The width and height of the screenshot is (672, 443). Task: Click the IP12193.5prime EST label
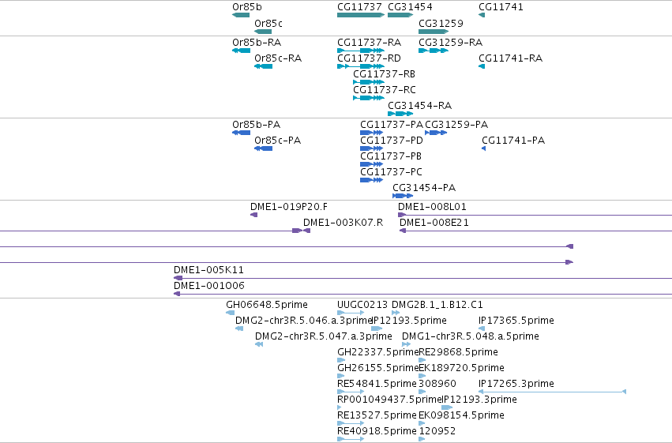(409, 321)
